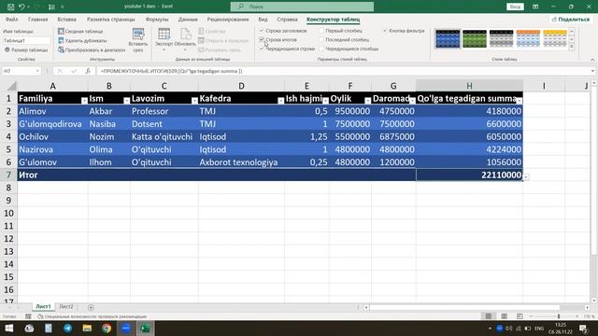The width and height of the screenshot is (598, 336).
Task: Click the formula bar text
Action: (172, 71)
